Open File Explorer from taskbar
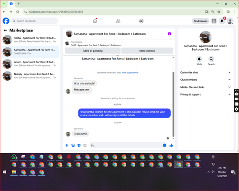The image size is (239, 191). pyautogui.click(x=14, y=172)
